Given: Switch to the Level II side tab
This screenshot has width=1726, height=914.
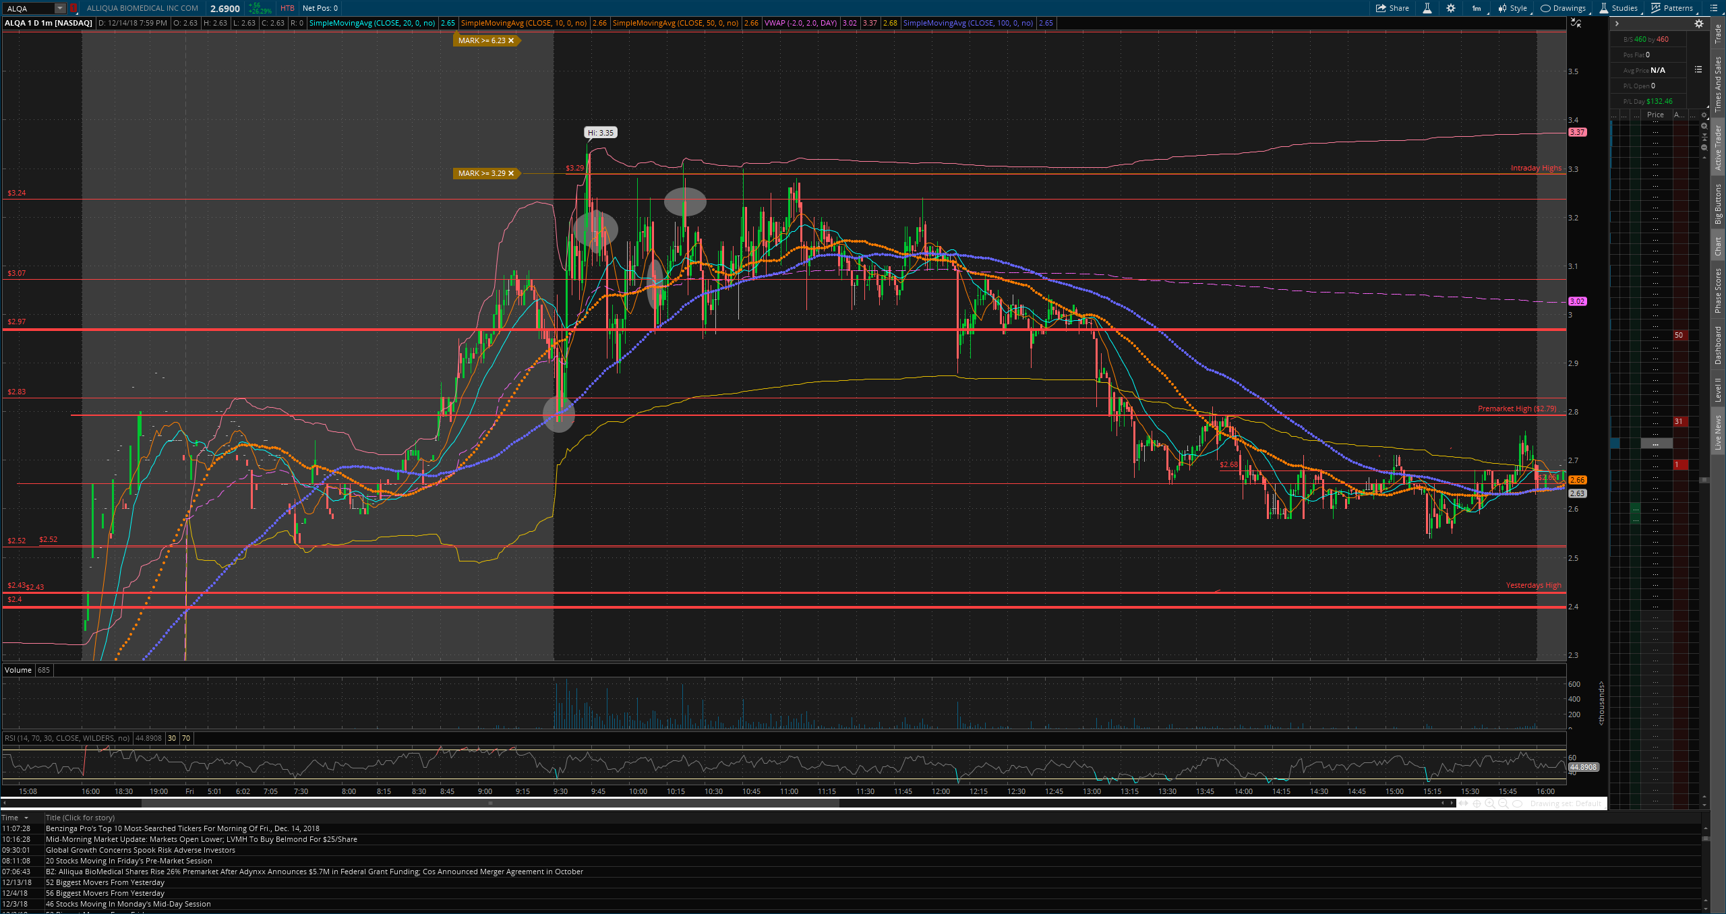Looking at the screenshot, I should click(1718, 390).
